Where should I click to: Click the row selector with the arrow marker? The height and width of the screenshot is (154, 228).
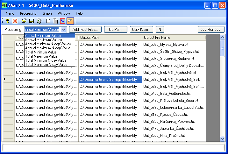click(8, 79)
